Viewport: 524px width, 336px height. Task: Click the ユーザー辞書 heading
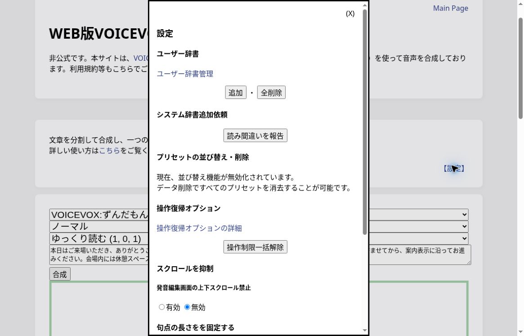point(178,54)
